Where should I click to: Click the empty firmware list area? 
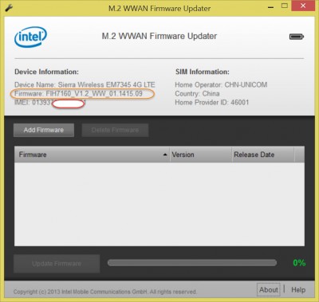tap(159, 204)
